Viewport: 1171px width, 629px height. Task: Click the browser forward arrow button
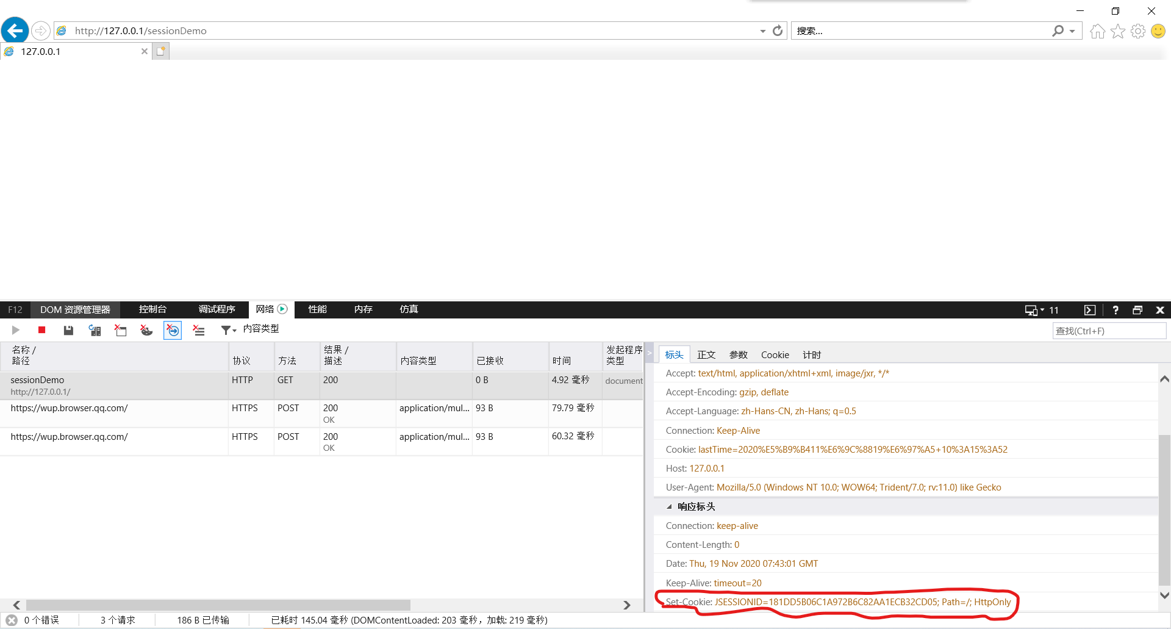click(40, 31)
